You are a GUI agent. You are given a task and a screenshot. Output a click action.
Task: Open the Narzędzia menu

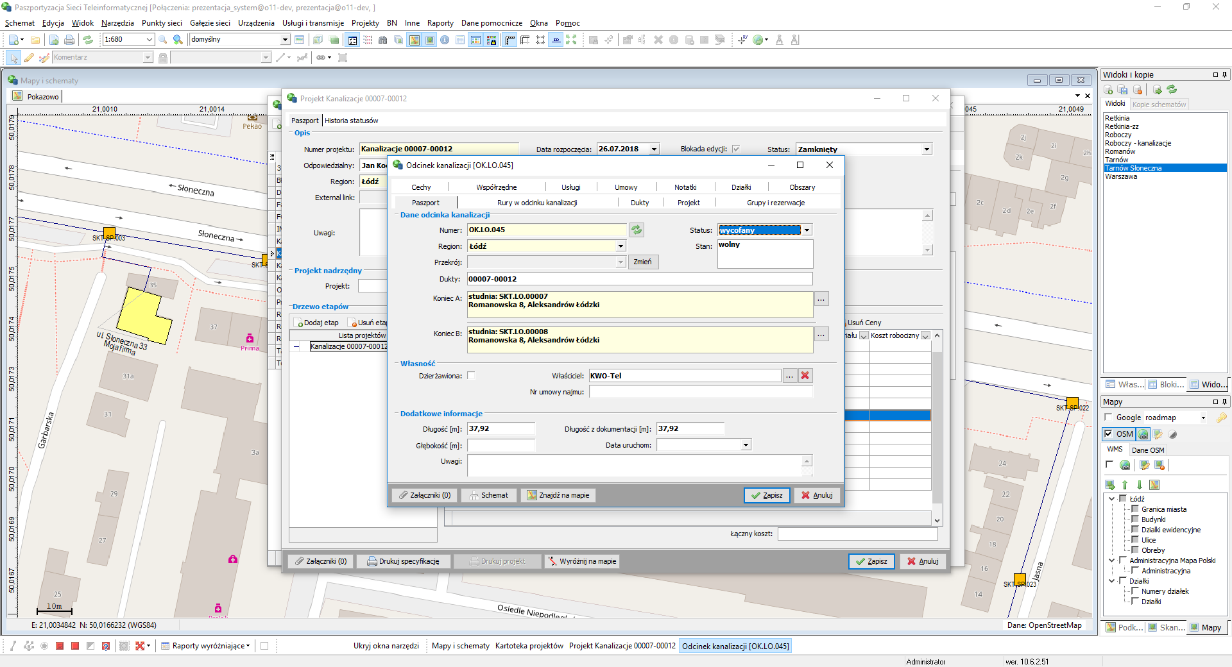click(x=117, y=23)
